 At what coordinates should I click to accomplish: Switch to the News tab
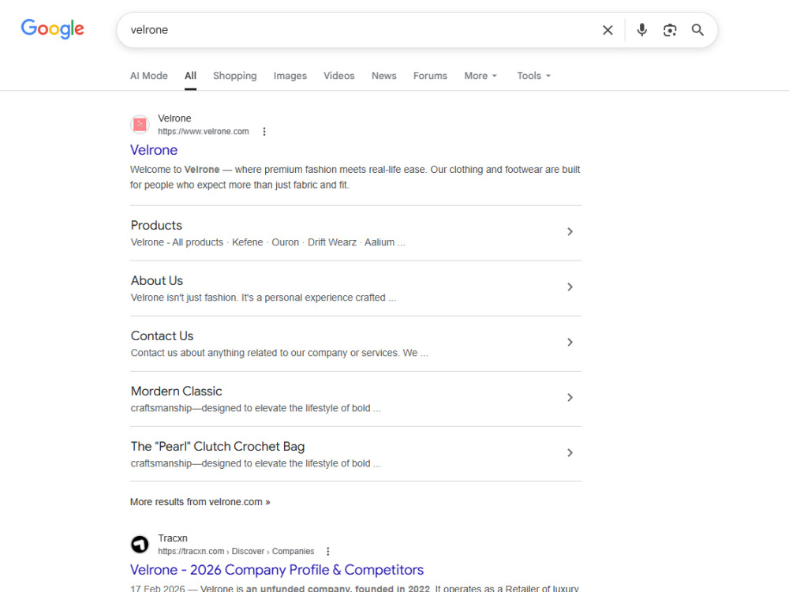click(x=384, y=76)
